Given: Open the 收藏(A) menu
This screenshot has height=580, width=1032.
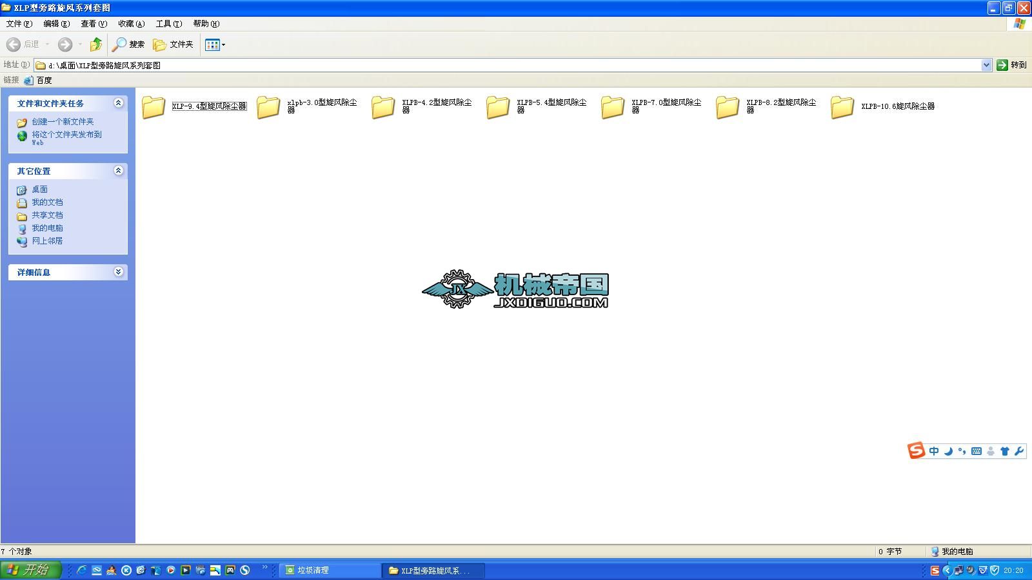Looking at the screenshot, I should click(x=132, y=24).
